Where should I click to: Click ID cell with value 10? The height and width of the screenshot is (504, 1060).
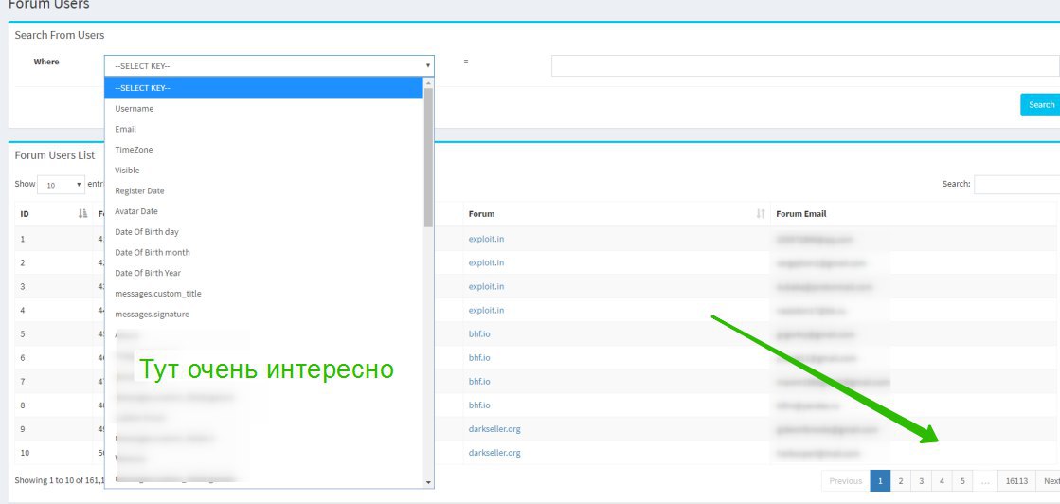click(53, 453)
